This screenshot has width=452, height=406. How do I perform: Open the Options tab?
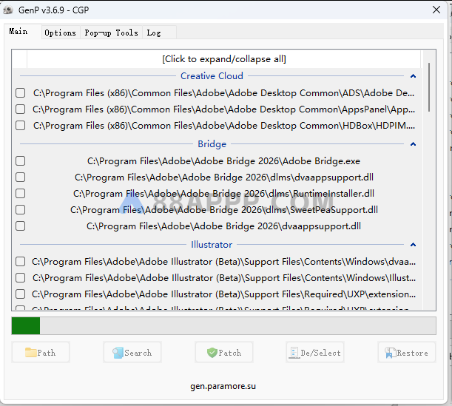coord(60,33)
